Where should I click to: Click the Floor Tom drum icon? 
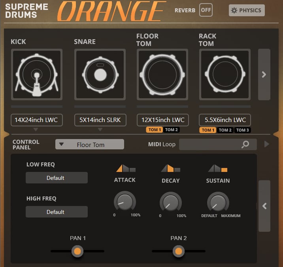pyautogui.click(x=162, y=74)
